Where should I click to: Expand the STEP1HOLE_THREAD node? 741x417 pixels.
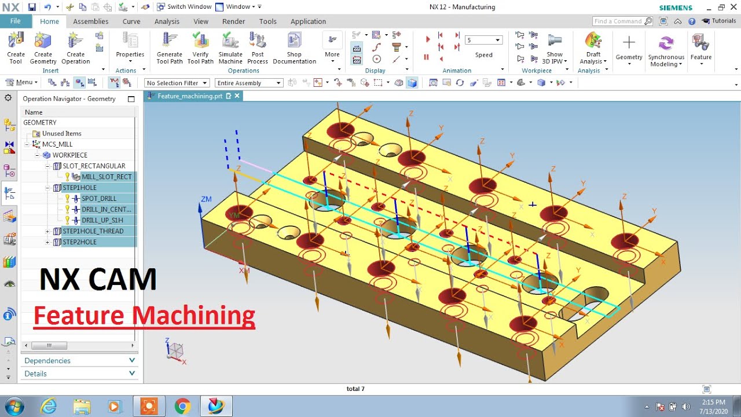point(47,231)
